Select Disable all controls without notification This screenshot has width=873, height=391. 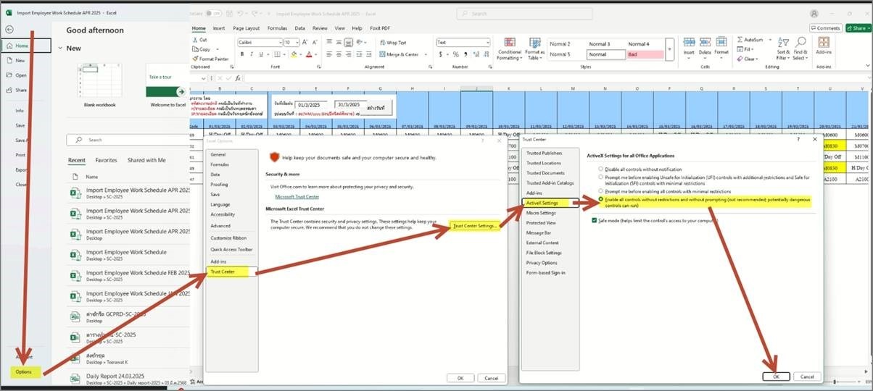[600, 167]
